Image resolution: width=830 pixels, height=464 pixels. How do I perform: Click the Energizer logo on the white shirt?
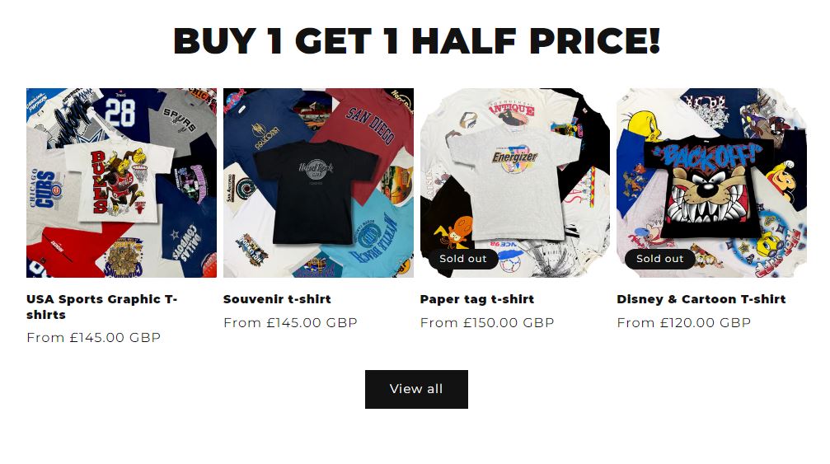pyautogui.click(x=514, y=157)
